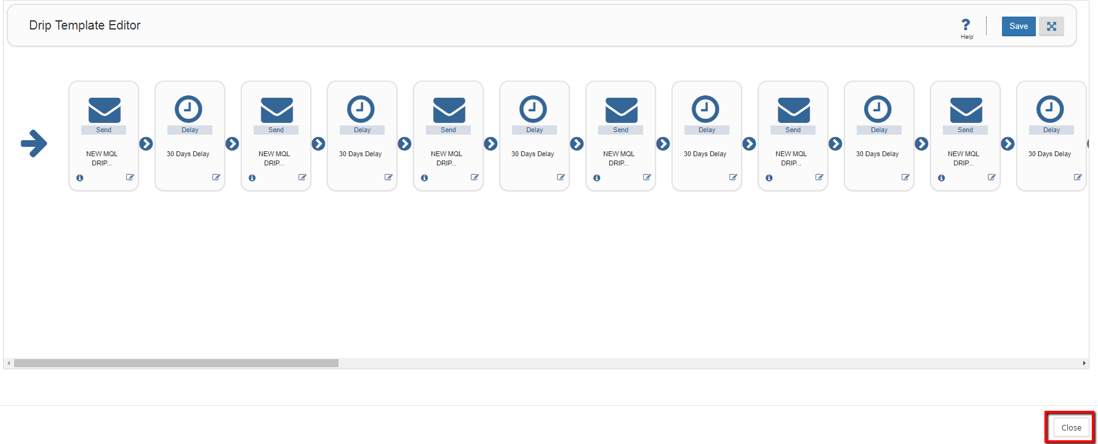Click chevron between fifth Delay and sixth Send
This screenshot has width=1098, height=444.
click(921, 143)
